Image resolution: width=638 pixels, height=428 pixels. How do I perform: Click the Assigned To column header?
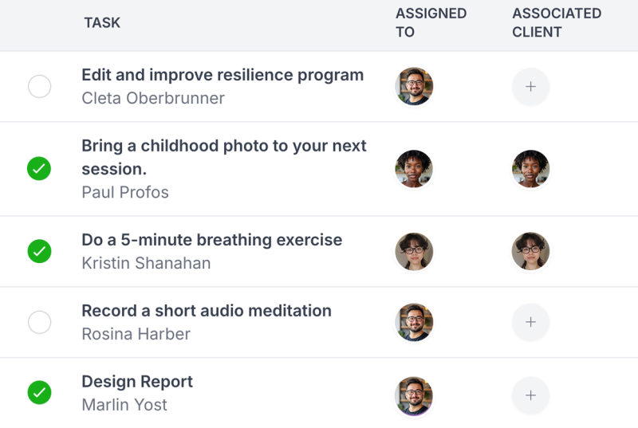coord(431,23)
